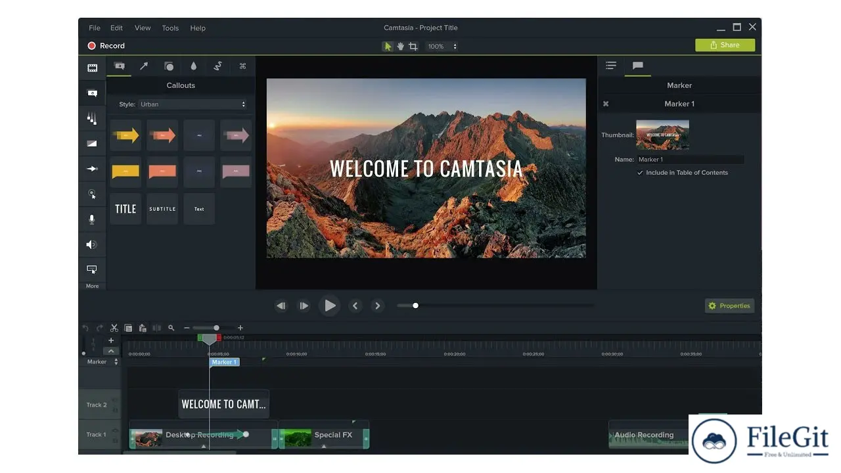Open the Behaviors gradient sidebar icon

coord(92,143)
